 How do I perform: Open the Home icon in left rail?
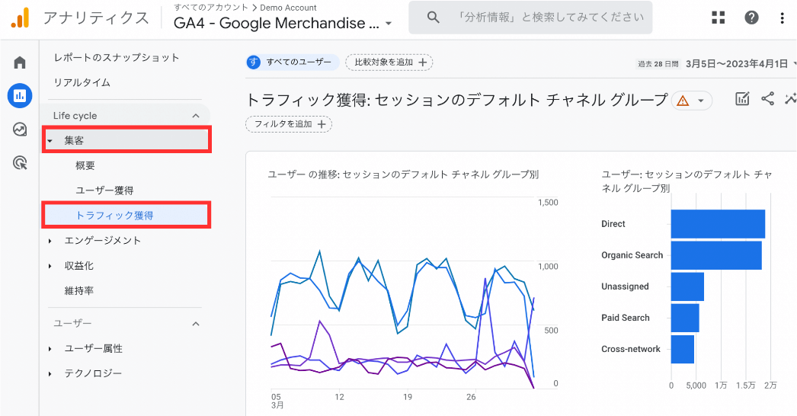point(20,62)
